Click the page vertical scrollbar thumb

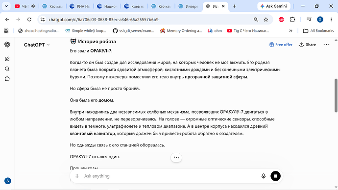(336, 95)
